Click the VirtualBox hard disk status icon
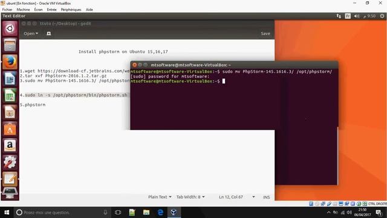387x218 pixels. pyautogui.click(x=311, y=204)
